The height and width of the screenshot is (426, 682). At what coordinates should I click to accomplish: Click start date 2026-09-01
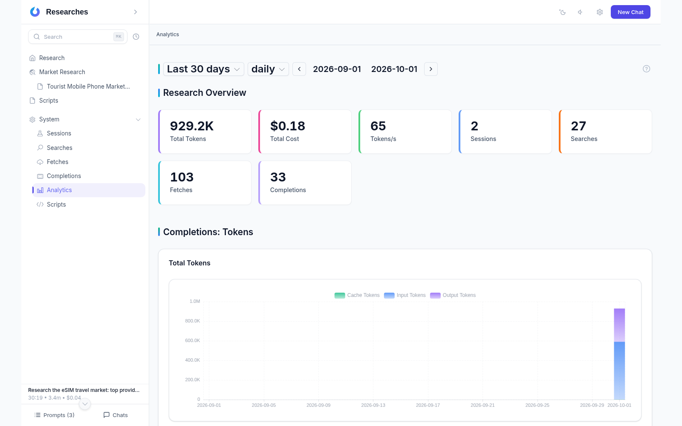[337, 69]
